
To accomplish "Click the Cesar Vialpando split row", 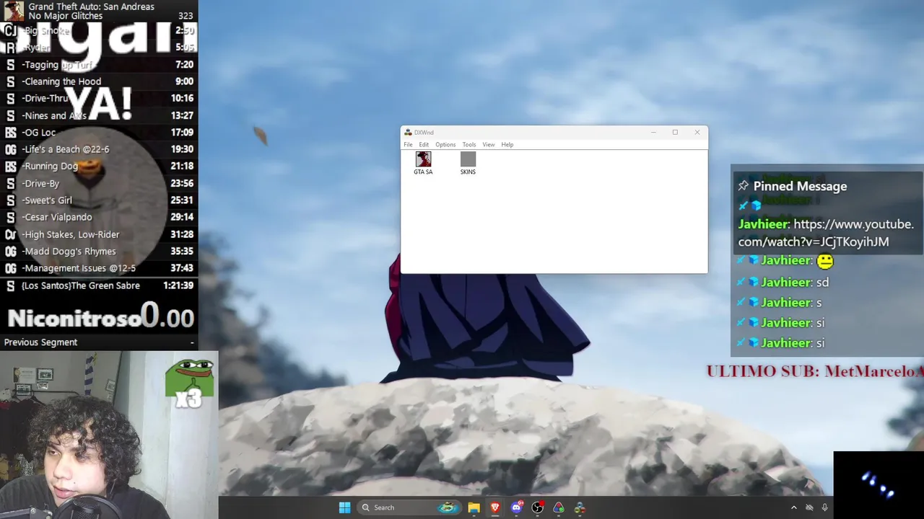I will 99,217.
